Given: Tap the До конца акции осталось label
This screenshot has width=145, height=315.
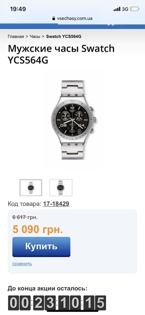Looking at the screenshot, I should point(47,289).
